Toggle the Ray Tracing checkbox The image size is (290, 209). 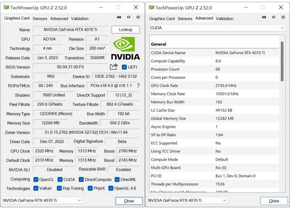[x=59, y=188]
